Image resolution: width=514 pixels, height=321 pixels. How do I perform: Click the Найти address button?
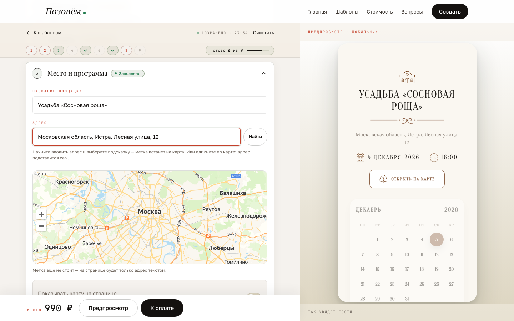click(x=255, y=137)
